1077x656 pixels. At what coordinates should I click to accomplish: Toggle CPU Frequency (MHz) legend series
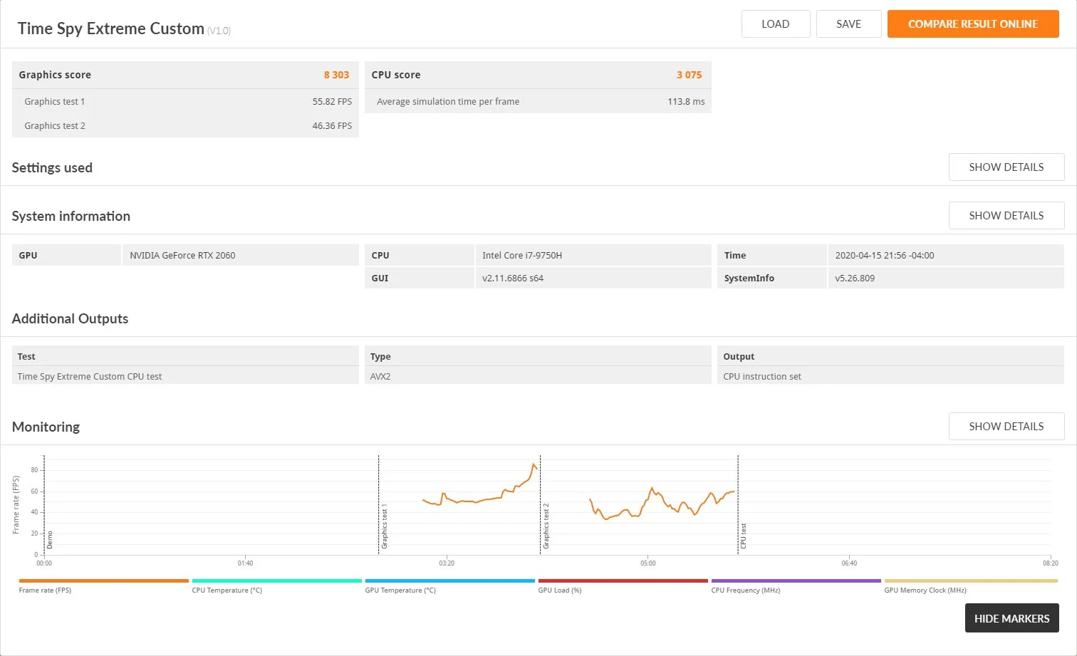796,586
